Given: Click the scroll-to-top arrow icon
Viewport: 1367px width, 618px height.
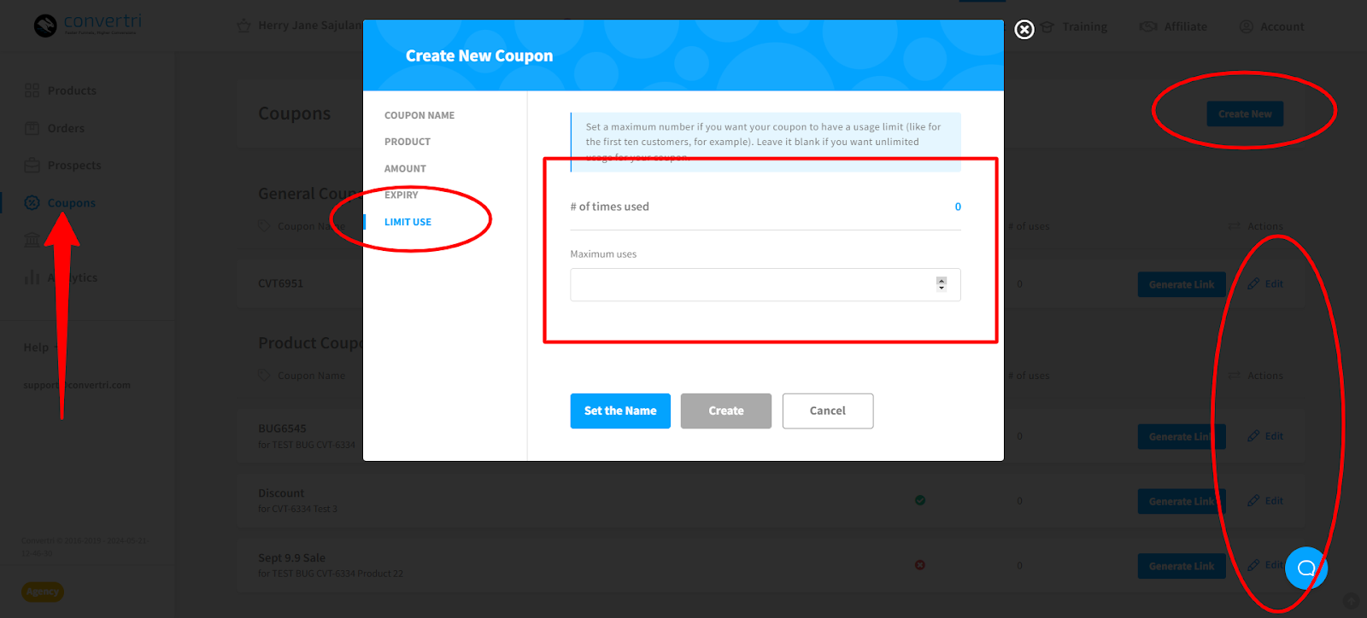Looking at the screenshot, I should coord(1350,602).
